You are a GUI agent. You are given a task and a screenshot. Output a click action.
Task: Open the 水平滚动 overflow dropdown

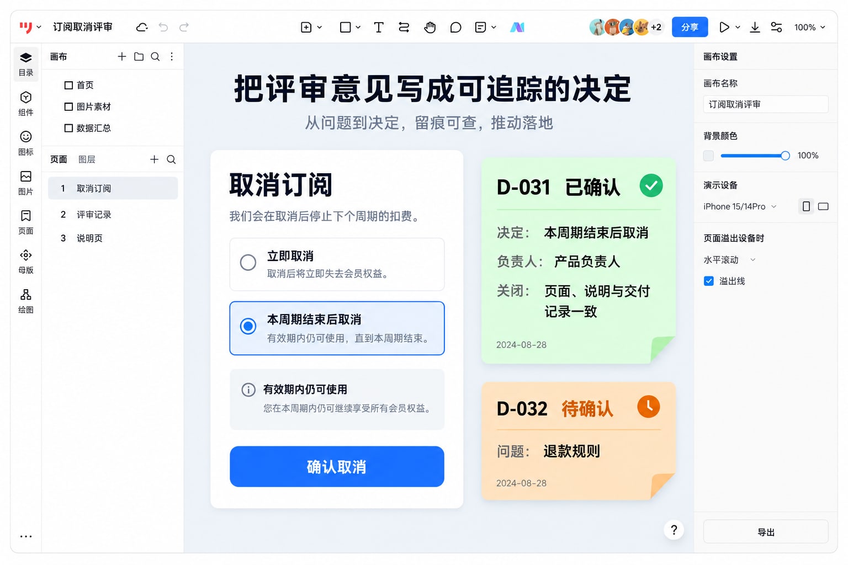click(729, 259)
